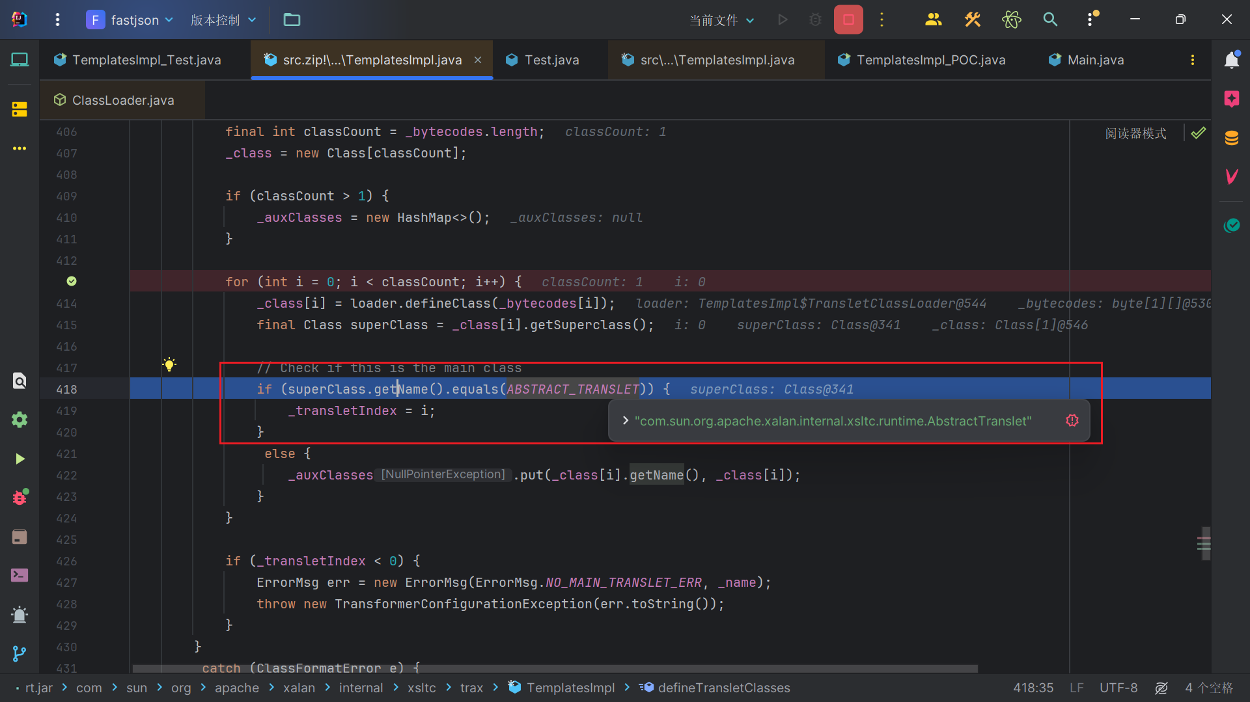Image resolution: width=1250 pixels, height=702 pixels.
Task: Click apache in the breadcrumb path
Action: [237, 688]
